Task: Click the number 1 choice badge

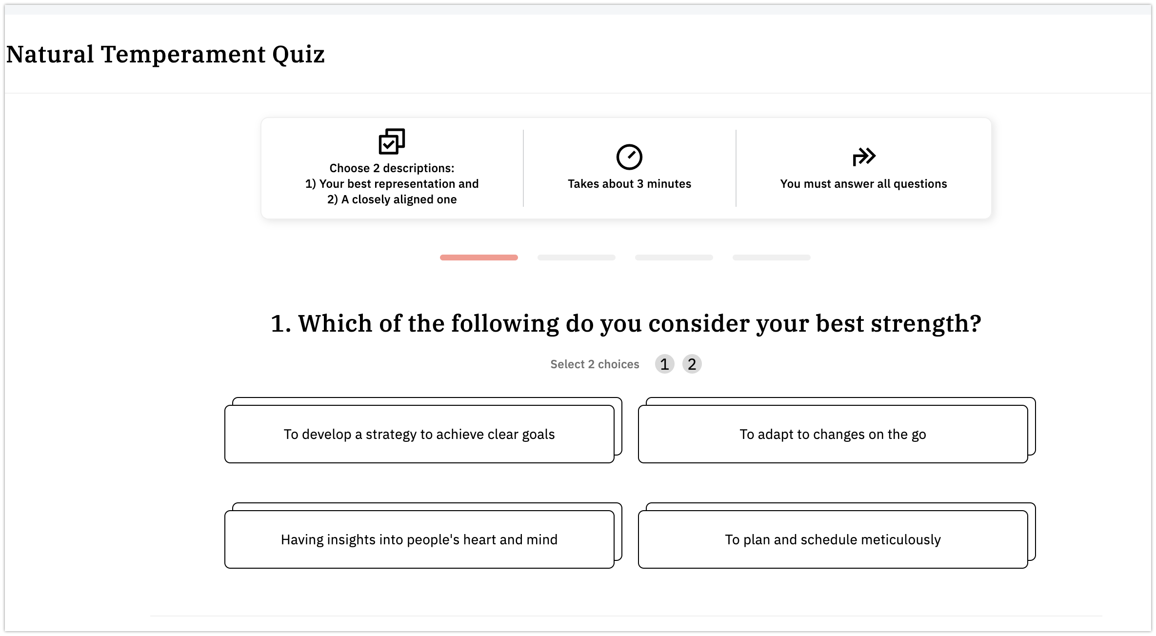Action: pos(664,364)
